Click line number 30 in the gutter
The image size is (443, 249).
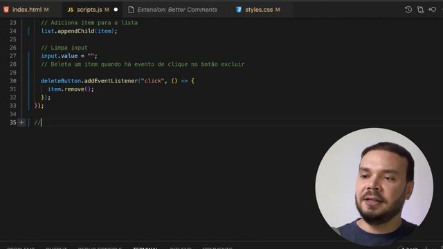point(13,81)
